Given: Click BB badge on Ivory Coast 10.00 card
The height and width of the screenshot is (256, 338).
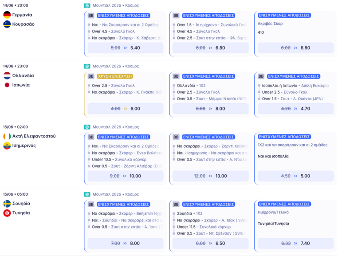Looking at the screenshot, I should [x=91, y=137].
